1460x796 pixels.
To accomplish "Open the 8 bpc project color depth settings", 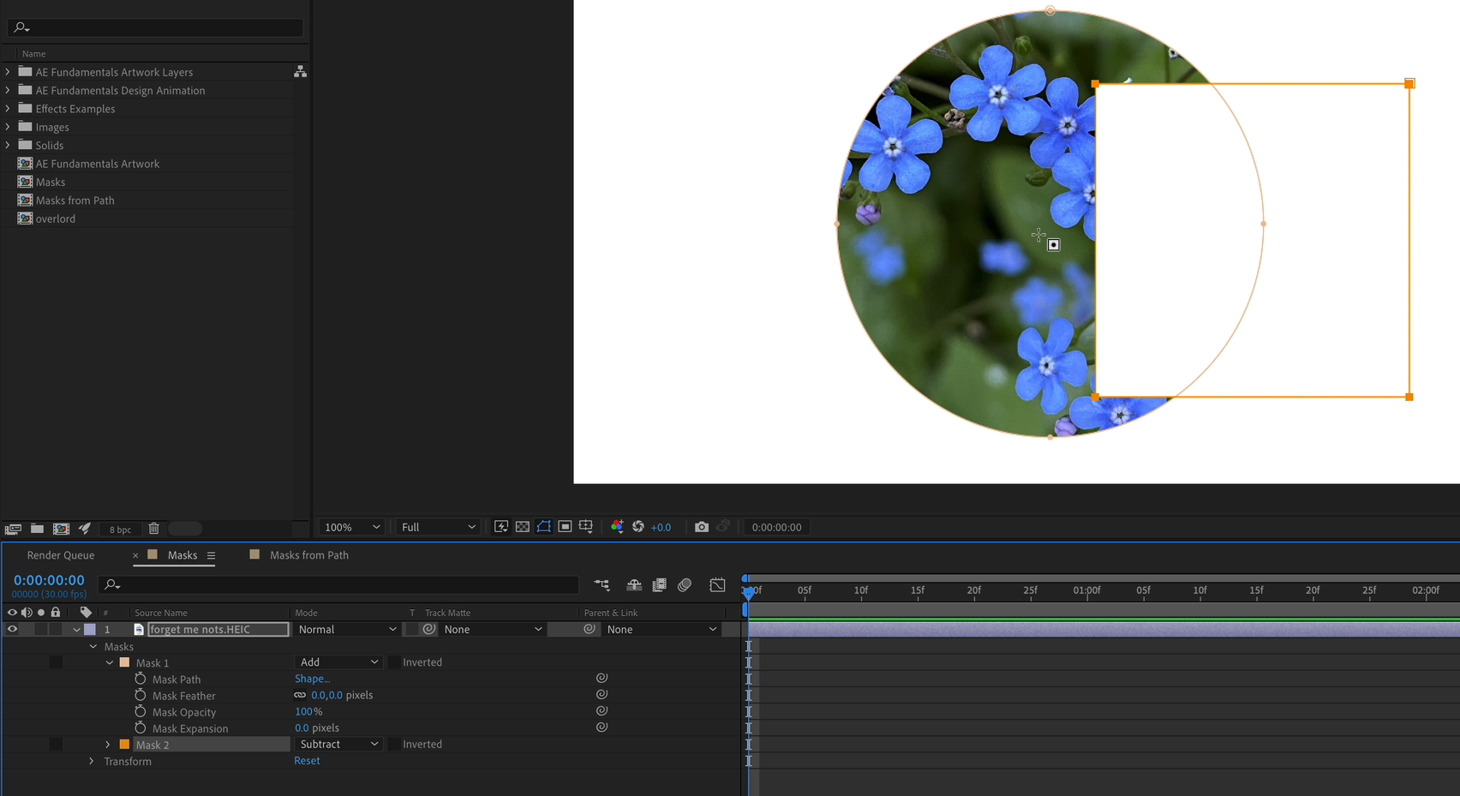I will point(120,529).
